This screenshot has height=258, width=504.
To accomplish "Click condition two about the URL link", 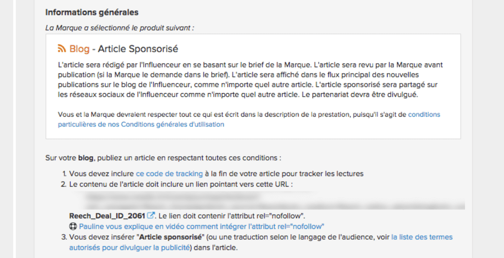I will click(181, 184).
